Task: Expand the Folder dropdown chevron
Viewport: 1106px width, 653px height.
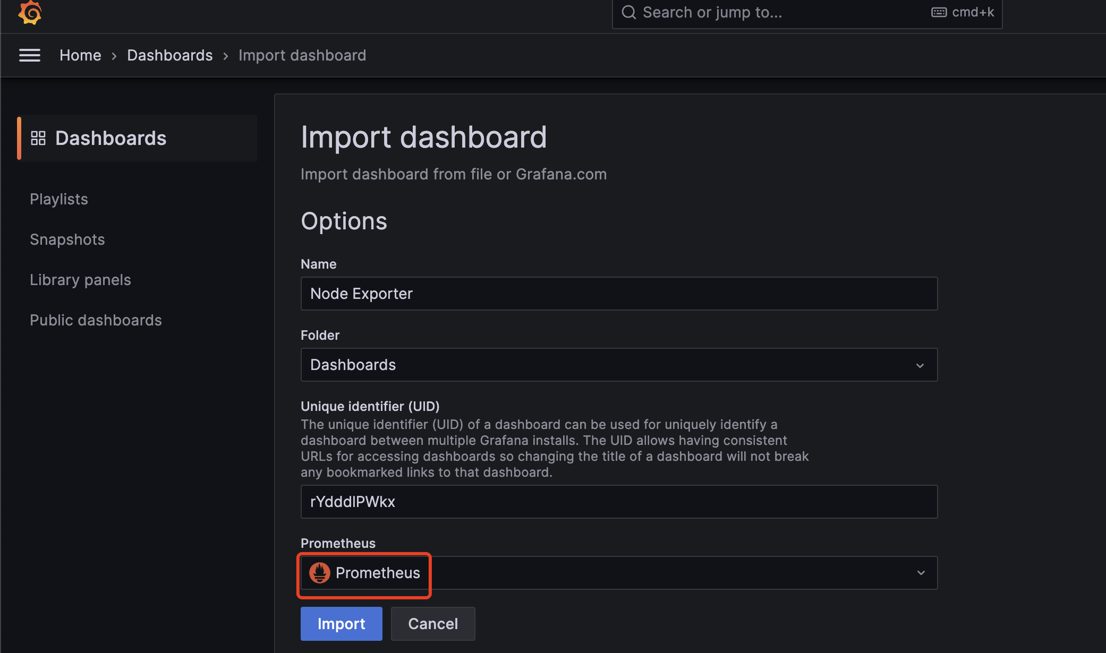Action: (920, 365)
